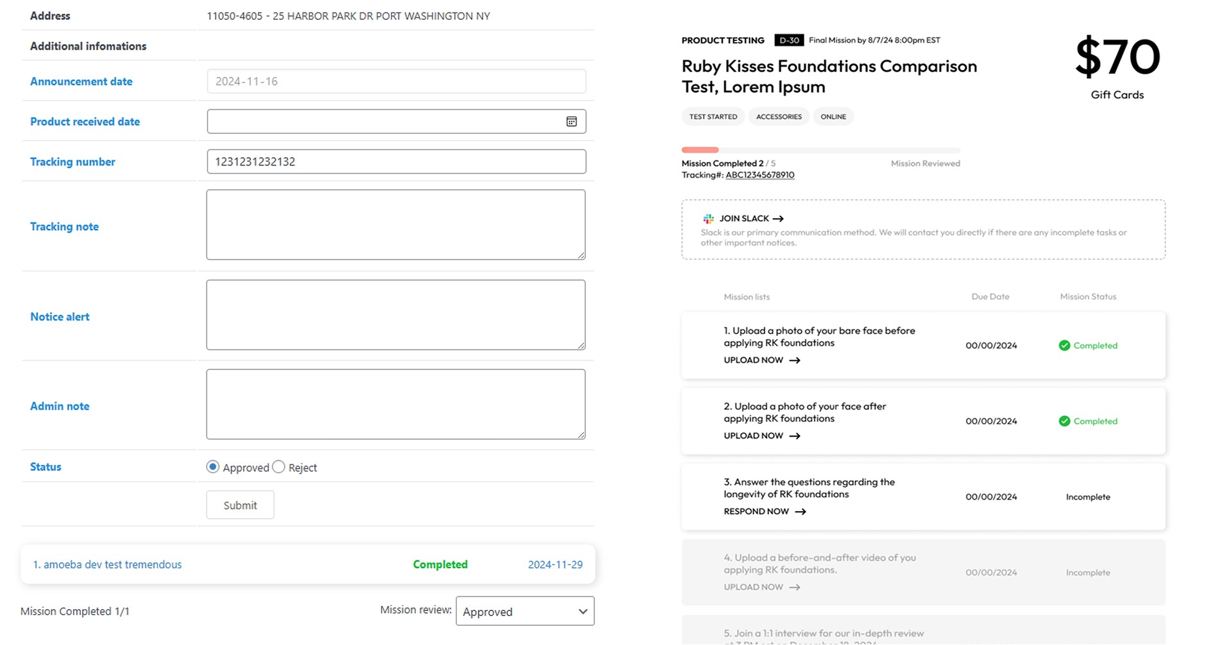Viewport: 1211px width, 645px height.
Task: Click the TEST STARTED tag
Action: (713, 117)
